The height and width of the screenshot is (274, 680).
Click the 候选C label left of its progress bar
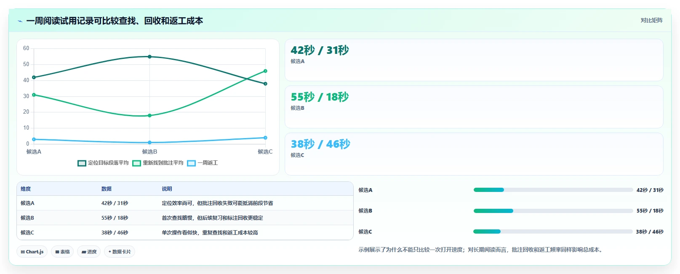365,232
